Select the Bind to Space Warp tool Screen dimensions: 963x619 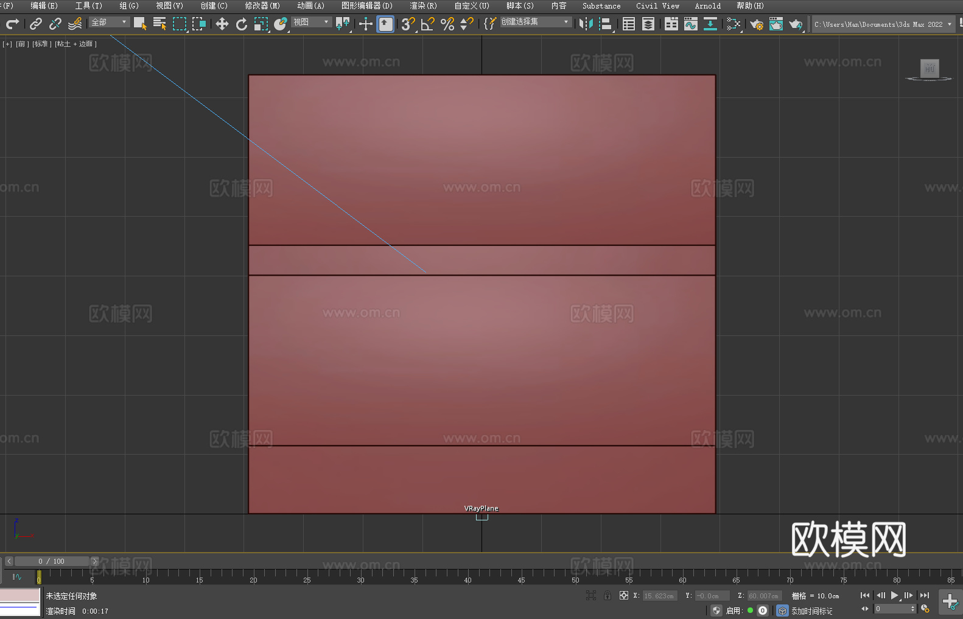click(x=75, y=24)
